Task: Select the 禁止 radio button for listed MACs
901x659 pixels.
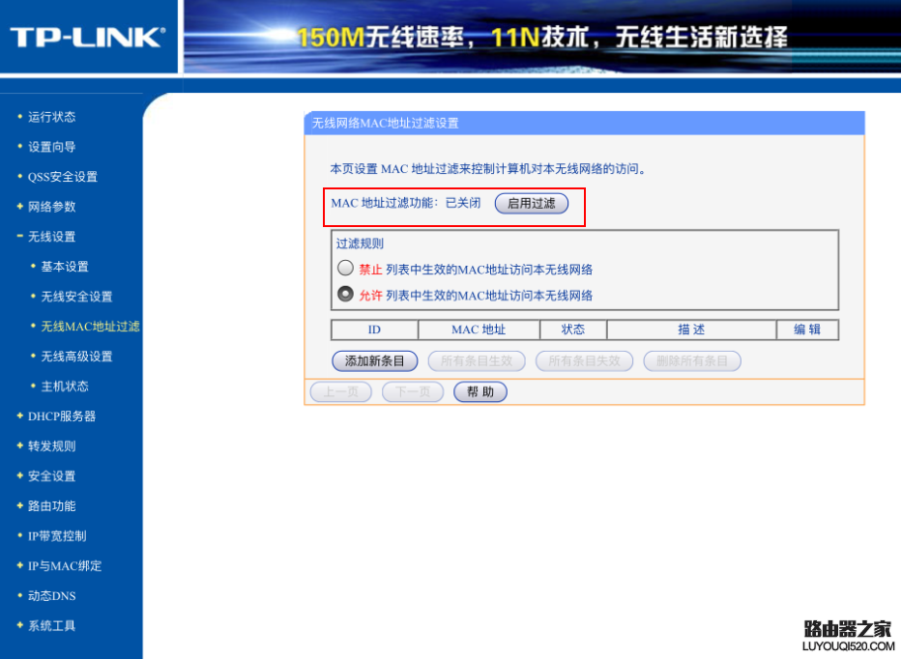Action: tap(345, 269)
